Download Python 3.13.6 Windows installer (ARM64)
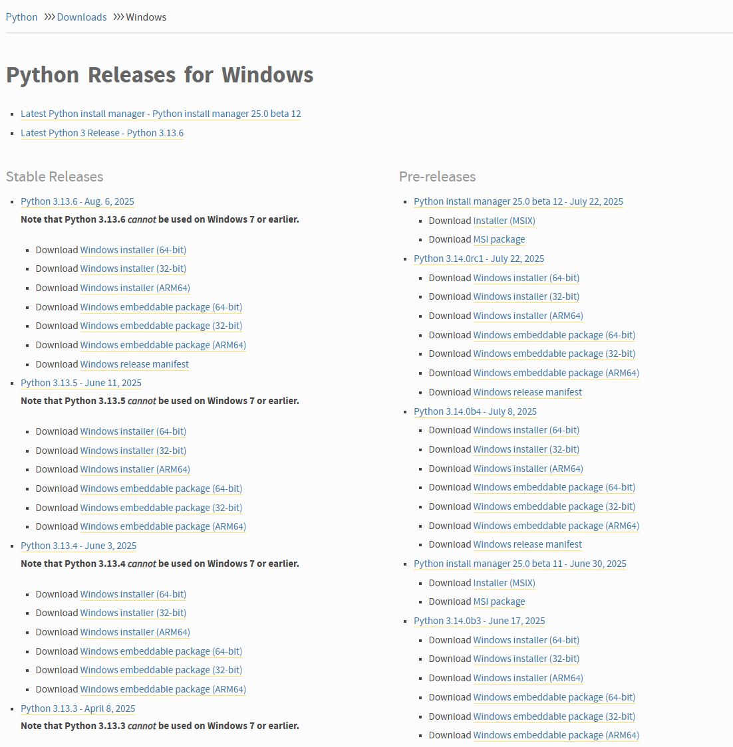 tap(135, 288)
